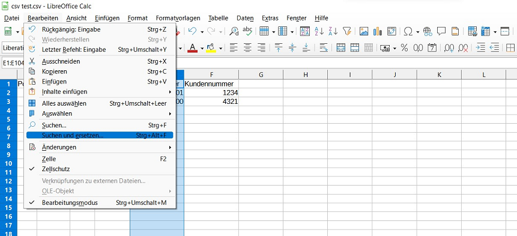Open currency format dropdown arrow

pyautogui.click(x=395, y=49)
